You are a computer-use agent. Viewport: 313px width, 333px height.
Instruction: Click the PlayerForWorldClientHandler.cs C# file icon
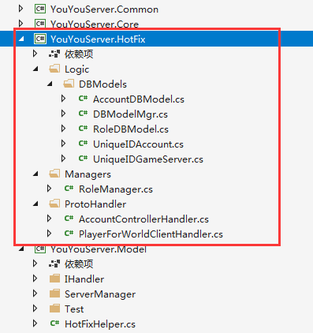click(69, 234)
